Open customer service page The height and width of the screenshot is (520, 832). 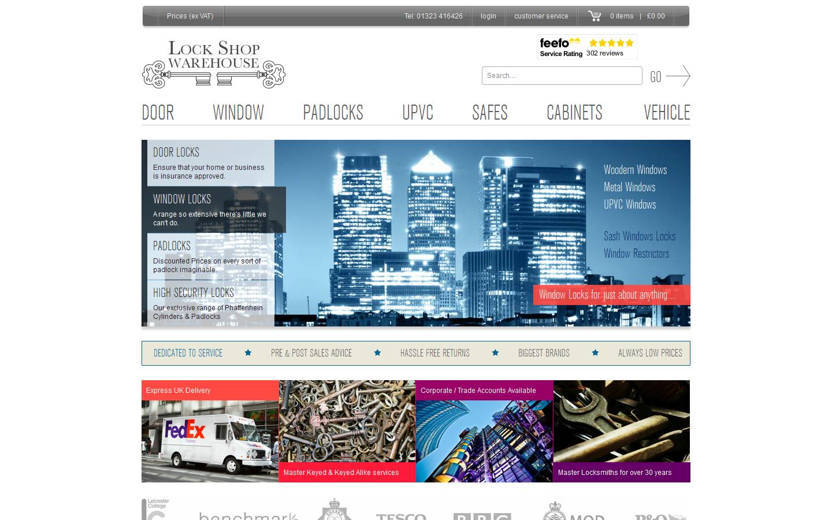pyautogui.click(x=541, y=16)
